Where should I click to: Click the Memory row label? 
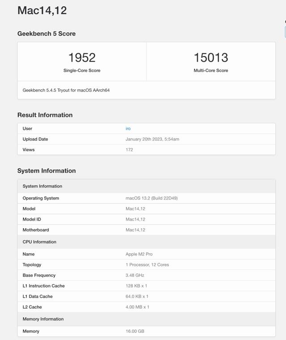coord(31,331)
